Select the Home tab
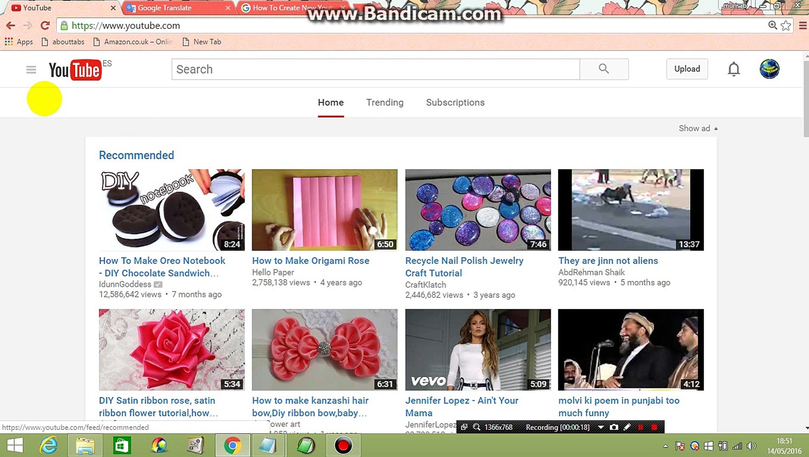Image resolution: width=809 pixels, height=457 pixels. [331, 103]
